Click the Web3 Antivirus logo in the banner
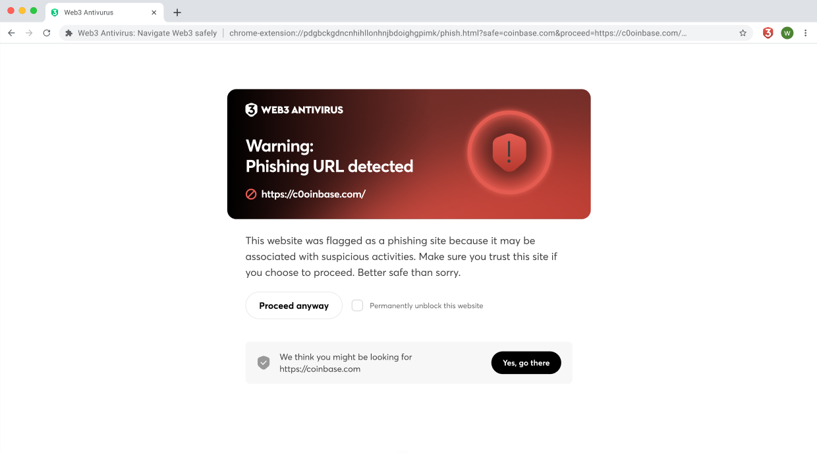 point(295,109)
